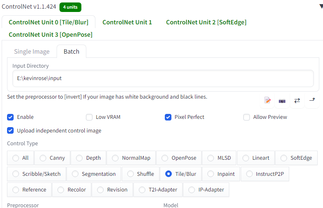Image resolution: width=323 pixels, height=208 pixels.
Task: Click the upward arrow send-dimensions icon
Action: coord(312,100)
